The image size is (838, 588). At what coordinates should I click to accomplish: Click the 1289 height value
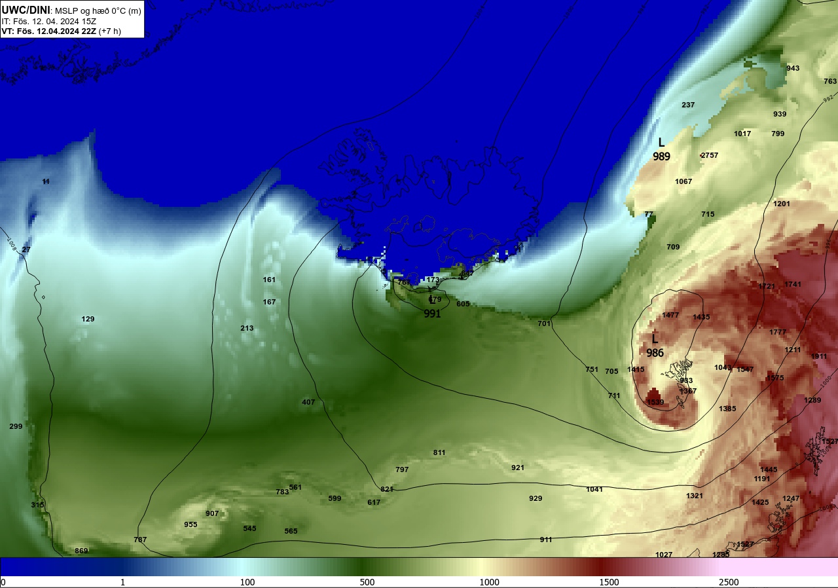(812, 400)
